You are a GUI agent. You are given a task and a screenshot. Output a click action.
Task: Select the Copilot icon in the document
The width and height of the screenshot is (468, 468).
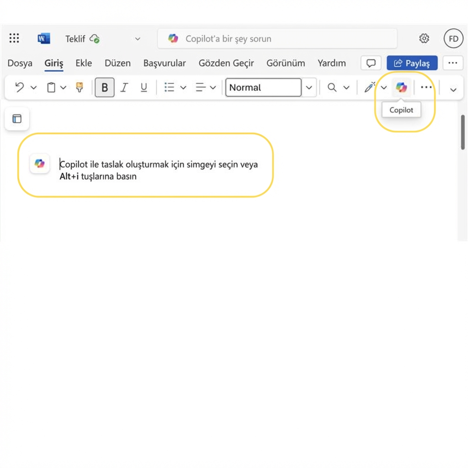click(39, 164)
